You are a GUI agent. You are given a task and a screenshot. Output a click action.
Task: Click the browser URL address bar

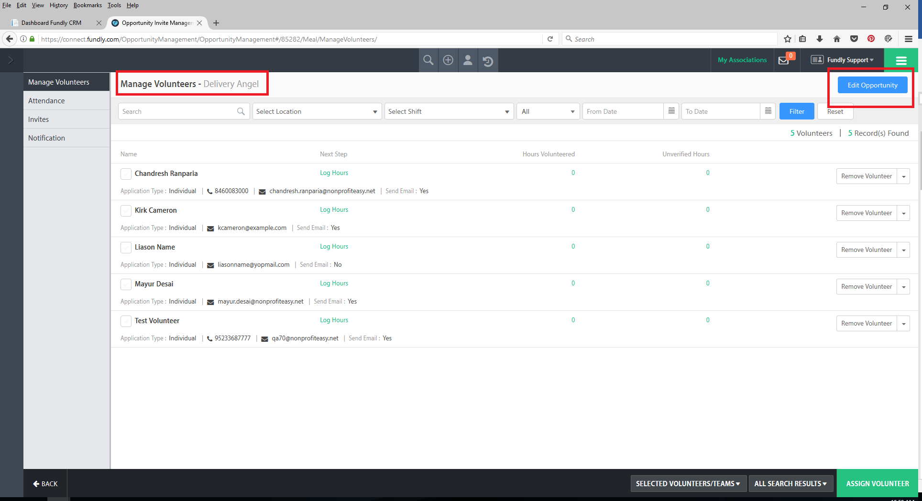click(x=290, y=39)
